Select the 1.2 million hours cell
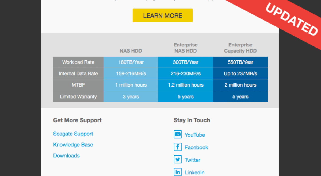This screenshot has height=176, width=321. [186, 85]
